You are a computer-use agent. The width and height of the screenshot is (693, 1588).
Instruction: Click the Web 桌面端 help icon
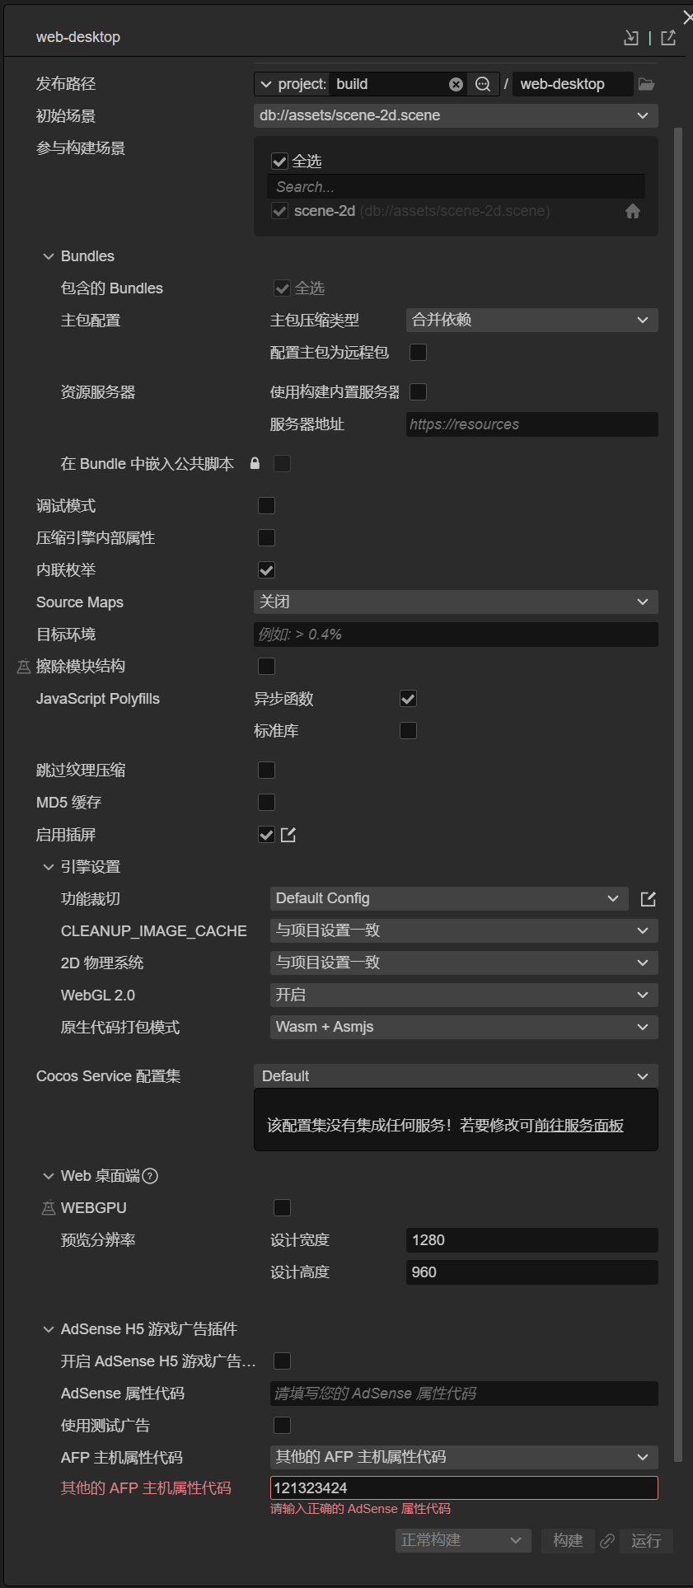(x=150, y=1176)
